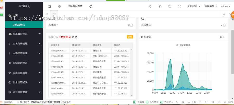Open the 2020来了 news headline link

pos(45,102)
